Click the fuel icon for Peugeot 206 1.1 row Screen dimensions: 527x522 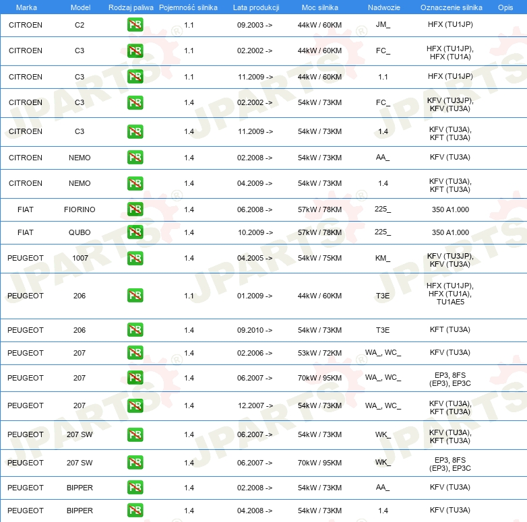tap(135, 295)
